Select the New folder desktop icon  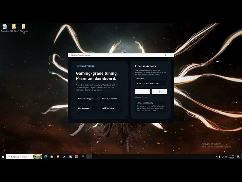point(24,29)
